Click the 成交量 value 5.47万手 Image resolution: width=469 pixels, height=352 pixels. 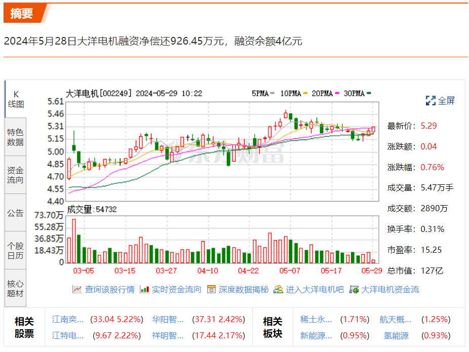437,188
